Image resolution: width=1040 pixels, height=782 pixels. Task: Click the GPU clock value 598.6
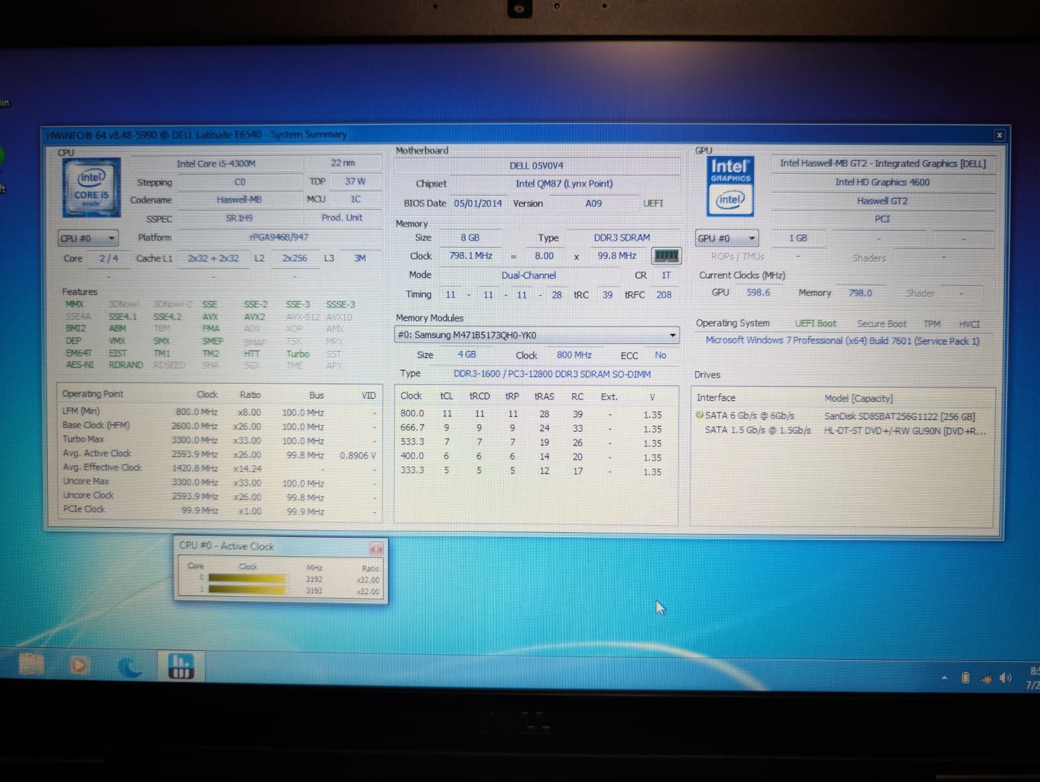[x=758, y=293]
